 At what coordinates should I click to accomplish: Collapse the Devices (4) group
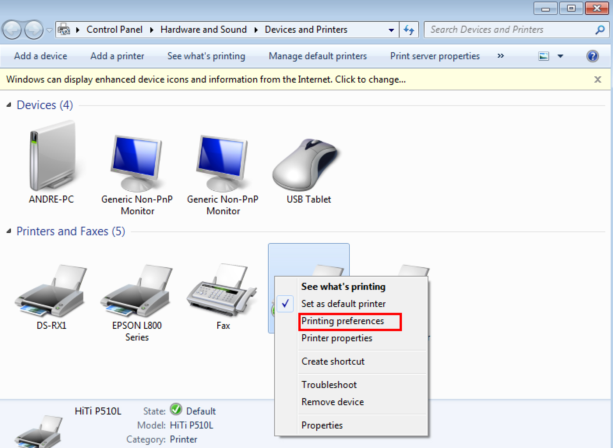pos(9,105)
